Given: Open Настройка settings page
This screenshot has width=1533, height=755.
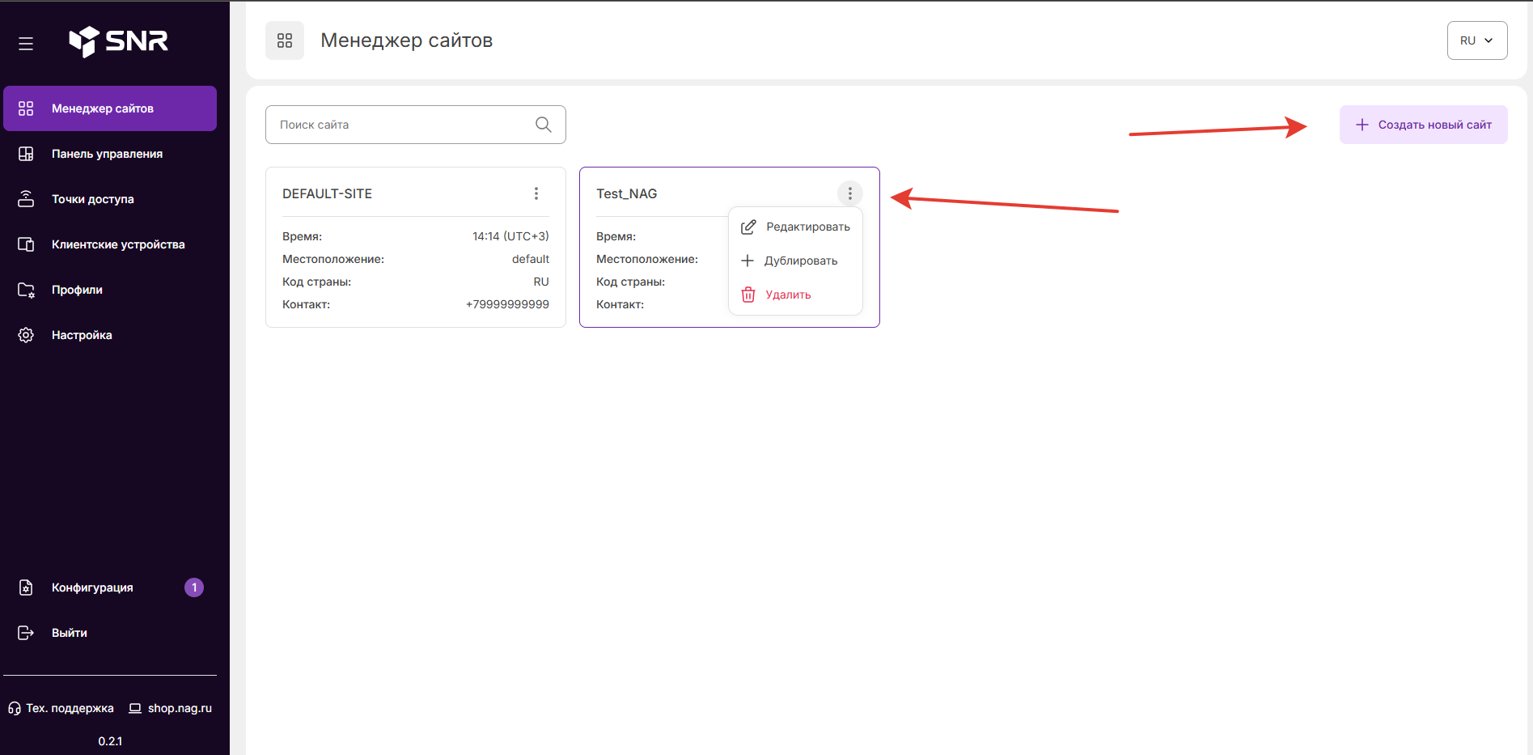Looking at the screenshot, I should [110, 335].
